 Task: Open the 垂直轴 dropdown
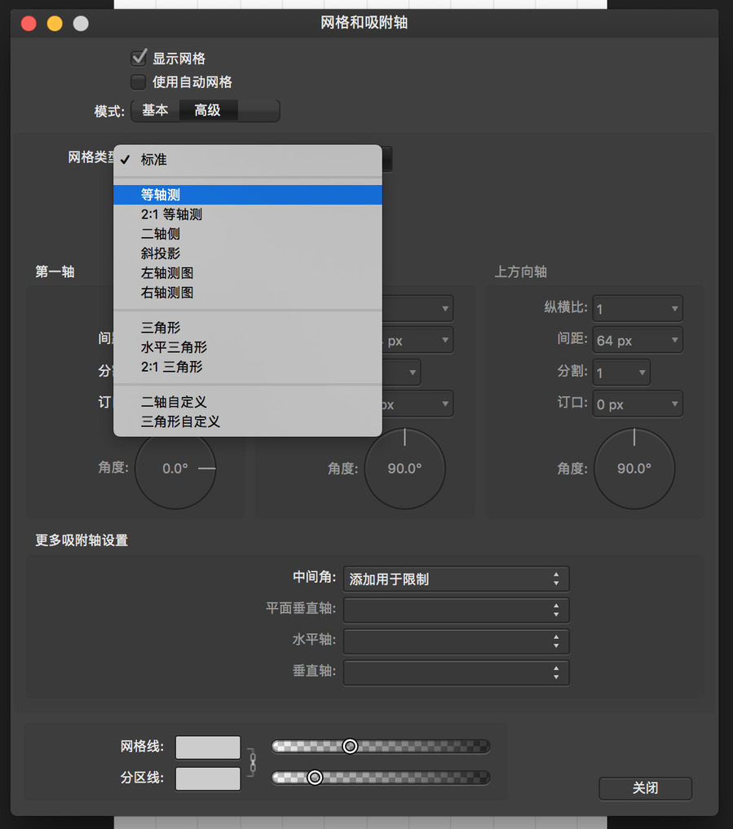coord(456,672)
